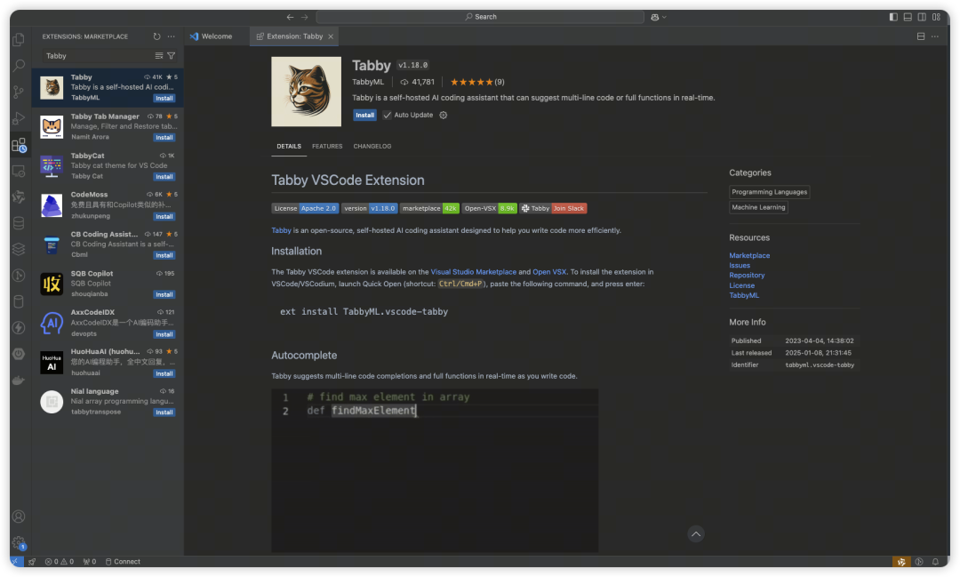
Task: Open forwarded ports indicator showing 0
Action: pos(90,561)
